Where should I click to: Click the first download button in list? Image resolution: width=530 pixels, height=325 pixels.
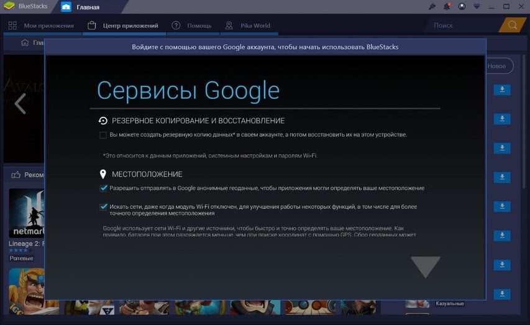point(502,89)
